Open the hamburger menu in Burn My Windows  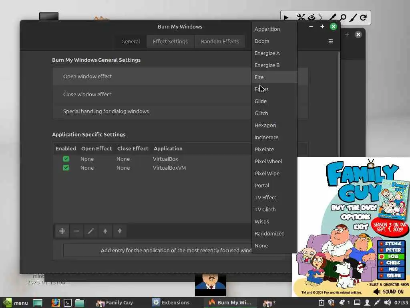point(330,41)
